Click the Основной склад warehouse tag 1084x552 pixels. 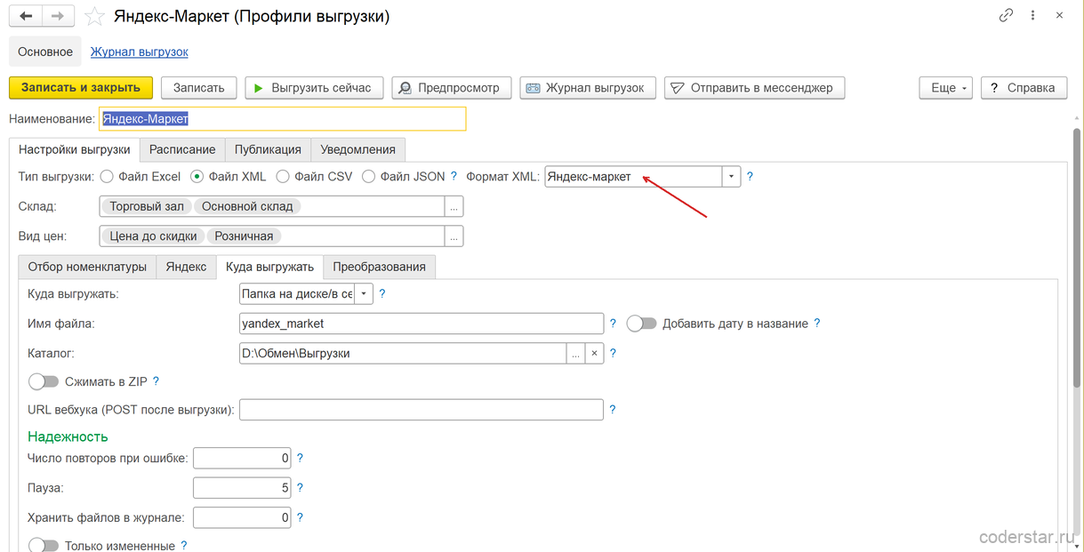tap(247, 206)
